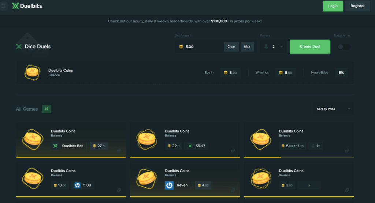
Task: Open the Duelbits Bot game card coin image
Action: (x=33, y=139)
